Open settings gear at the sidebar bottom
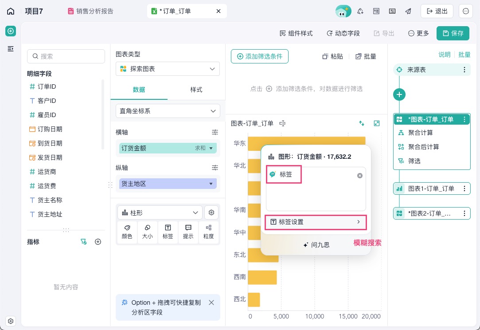Image resolution: width=480 pixels, height=330 pixels. [11, 321]
